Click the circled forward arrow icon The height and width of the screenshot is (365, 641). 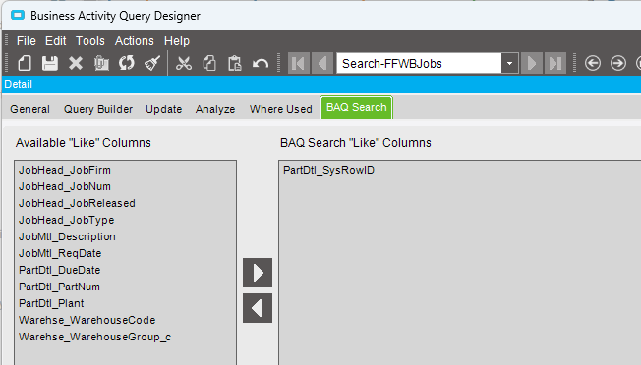[x=618, y=63]
